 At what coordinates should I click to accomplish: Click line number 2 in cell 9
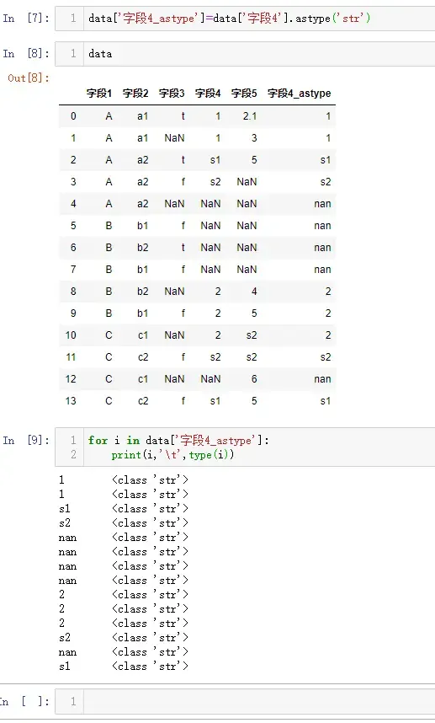tap(73, 455)
